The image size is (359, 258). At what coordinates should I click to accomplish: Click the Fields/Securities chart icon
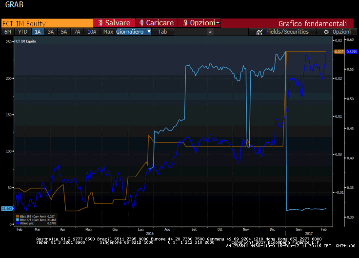pyautogui.click(x=259, y=32)
